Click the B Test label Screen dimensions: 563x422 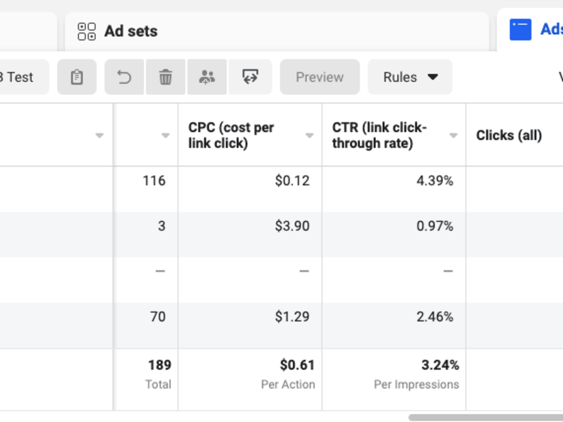coord(17,77)
